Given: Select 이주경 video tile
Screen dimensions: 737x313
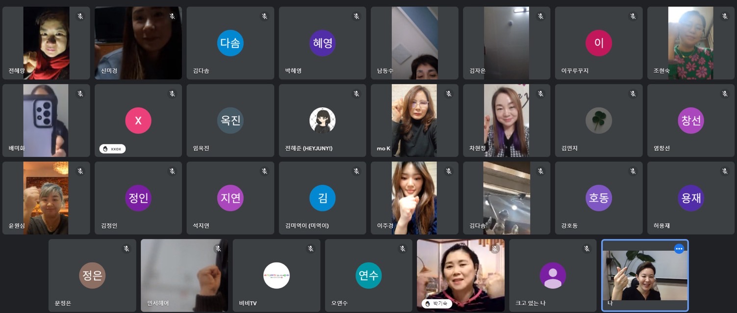Looking at the screenshot, I should point(414,198).
